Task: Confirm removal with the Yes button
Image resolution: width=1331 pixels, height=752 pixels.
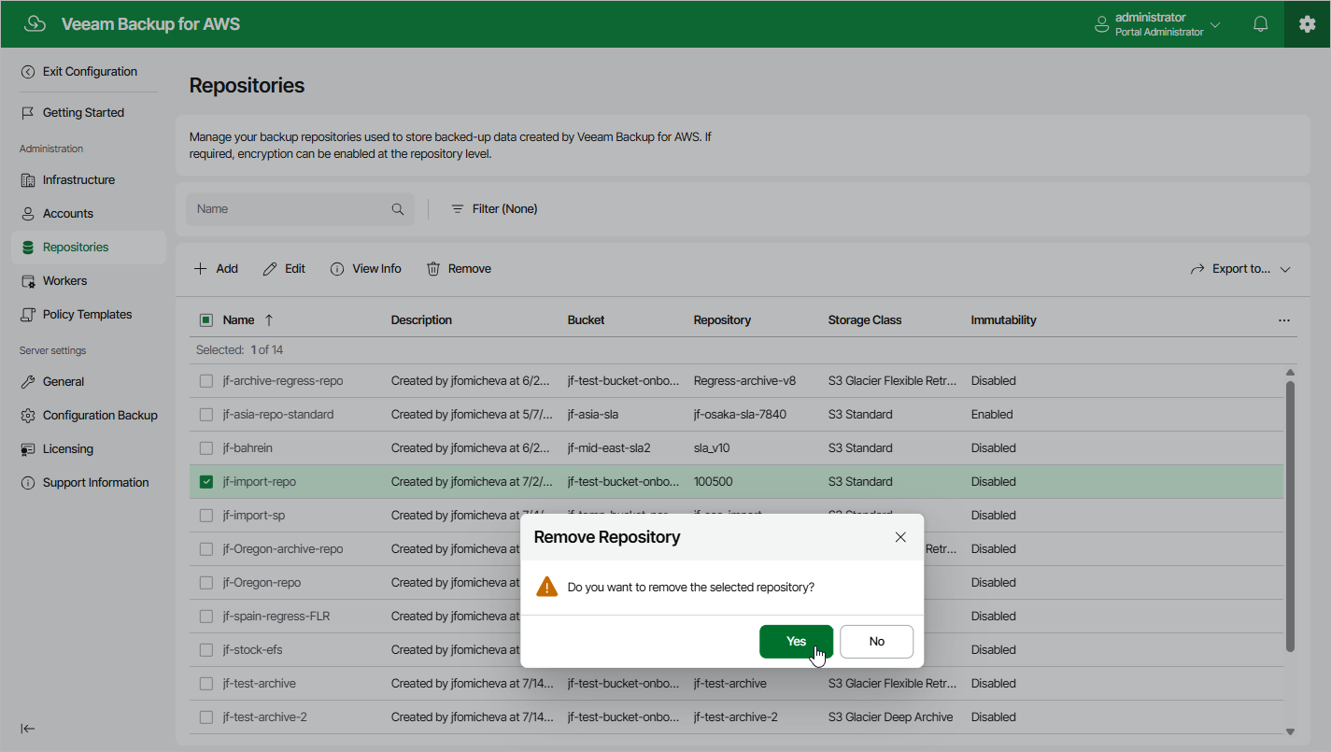Action: tap(796, 642)
